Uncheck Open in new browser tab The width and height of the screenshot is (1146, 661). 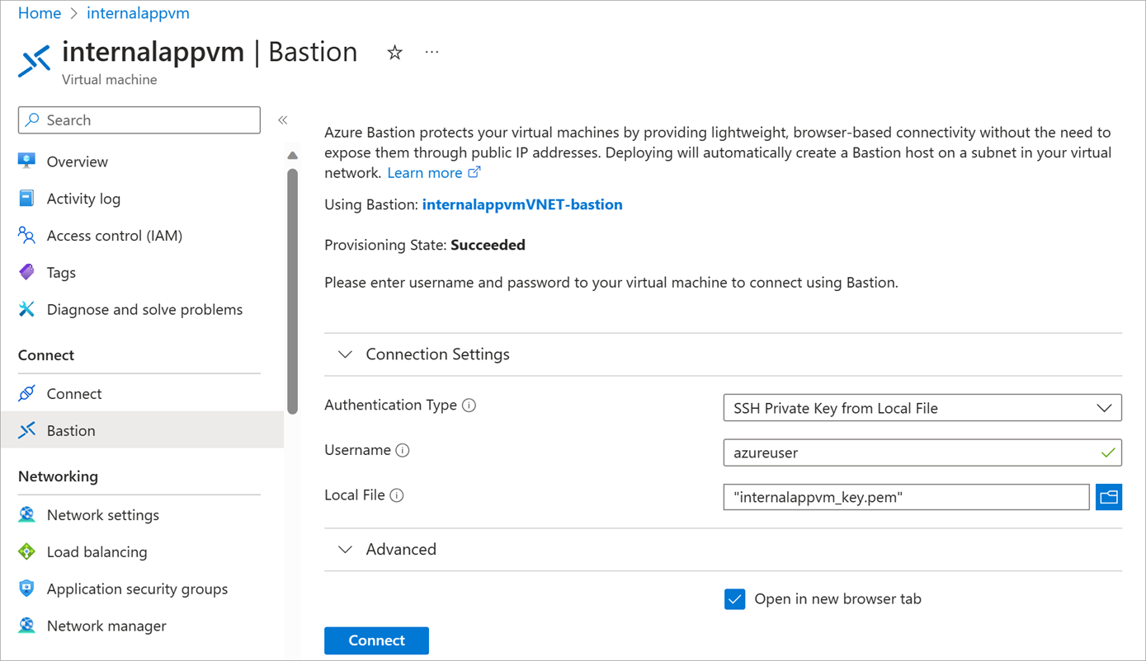(734, 599)
